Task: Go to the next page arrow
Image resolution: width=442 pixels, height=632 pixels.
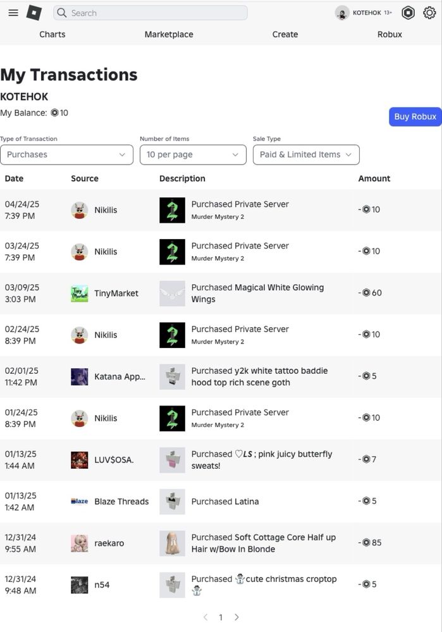Action: click(236, 617)
